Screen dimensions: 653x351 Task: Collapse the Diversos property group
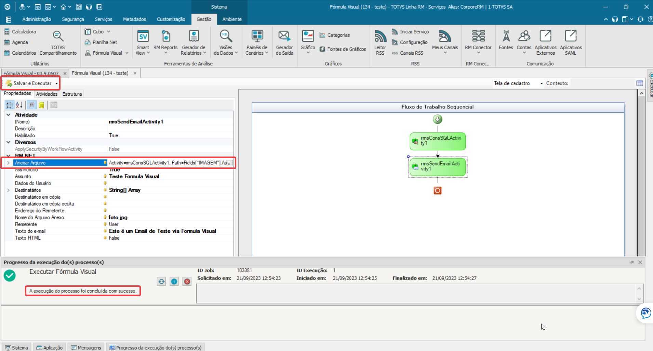pyautogui.click(x=9, y=142)
